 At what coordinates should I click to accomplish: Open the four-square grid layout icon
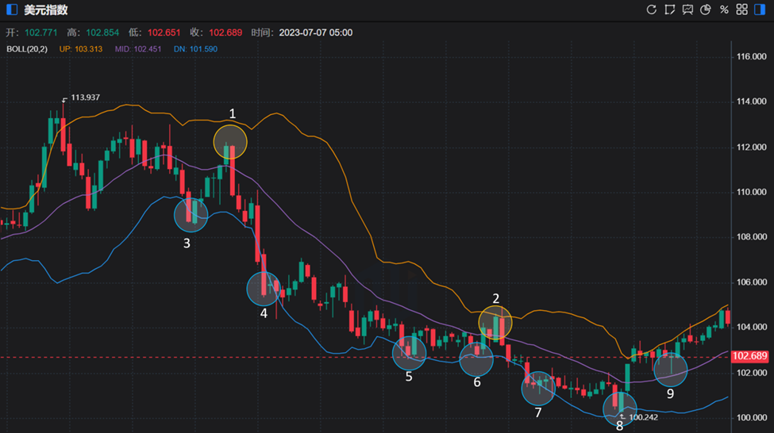coord(741,10)
